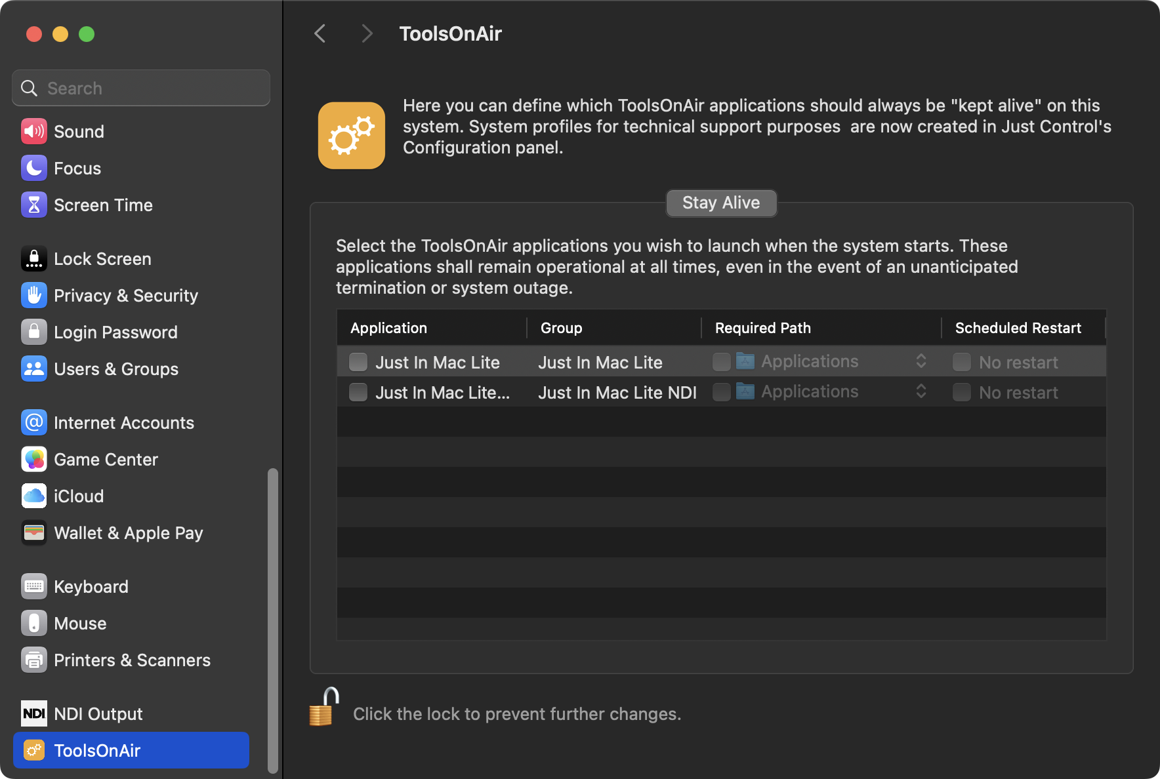This screenshot has height=779, width=1160.
Task: Click the Focus moon icon
Action: click(x=34, y=168)
